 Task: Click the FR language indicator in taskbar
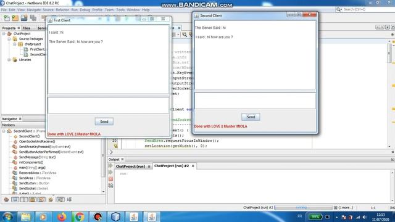(299, 216)
